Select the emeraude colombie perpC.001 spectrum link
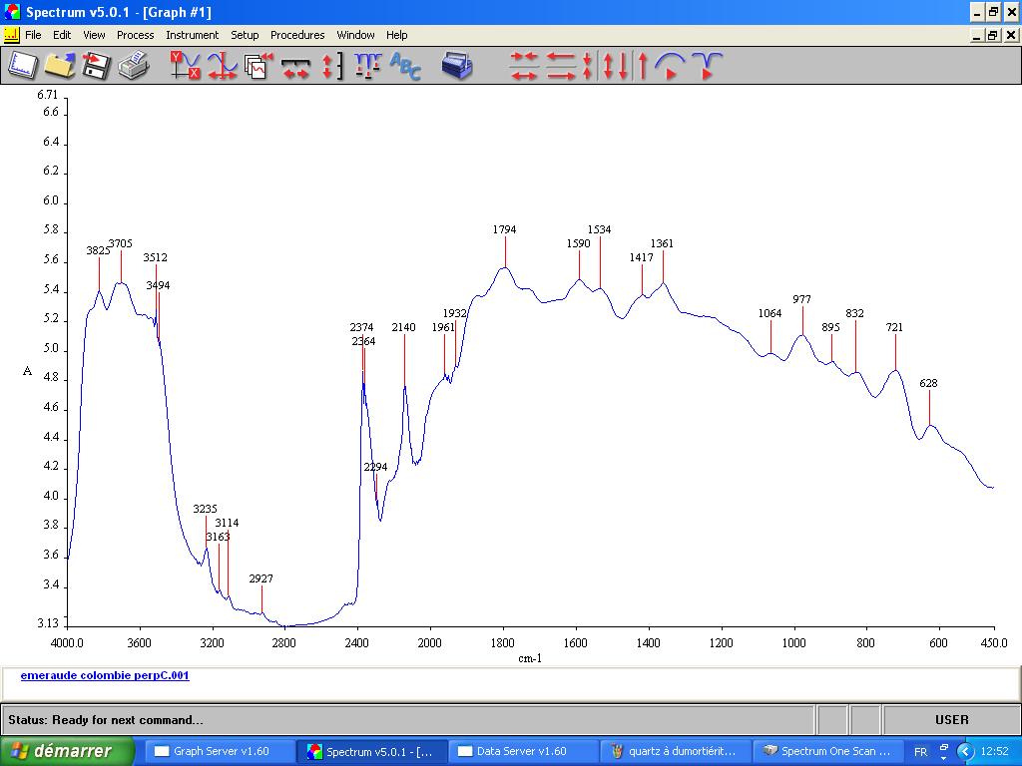The height and width of the screenshot is (766, 1022). 105,675
